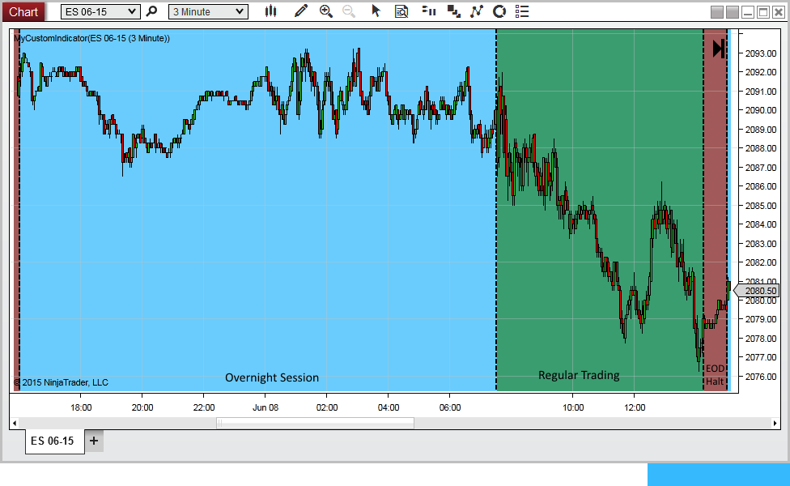The image size is (790, 486).
Task: Click the zoom out magnifier
Action: coord(349,11)
